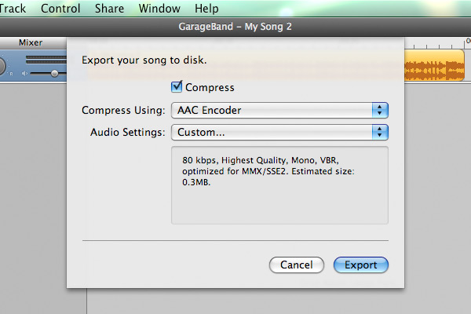Click the AAC Encoder stepper arrows
This screenshot has width=471, height=314.
(380, 110)
